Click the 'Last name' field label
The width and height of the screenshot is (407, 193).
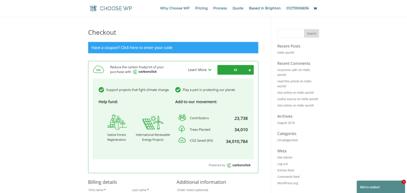(x=139, y=190)
